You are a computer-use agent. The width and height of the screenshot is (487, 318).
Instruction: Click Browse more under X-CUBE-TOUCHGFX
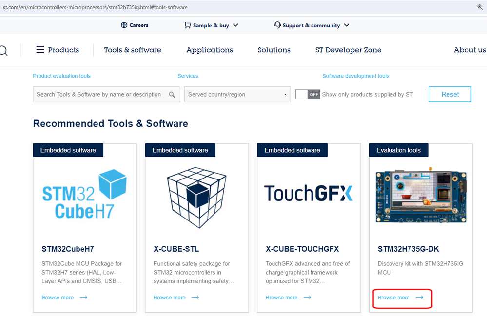click(282, 298)
